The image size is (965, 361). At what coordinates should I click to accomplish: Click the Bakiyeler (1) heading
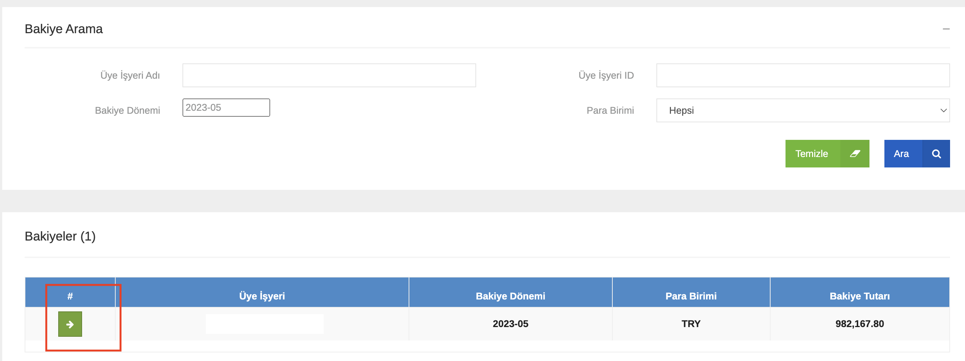tap(60, 236)
